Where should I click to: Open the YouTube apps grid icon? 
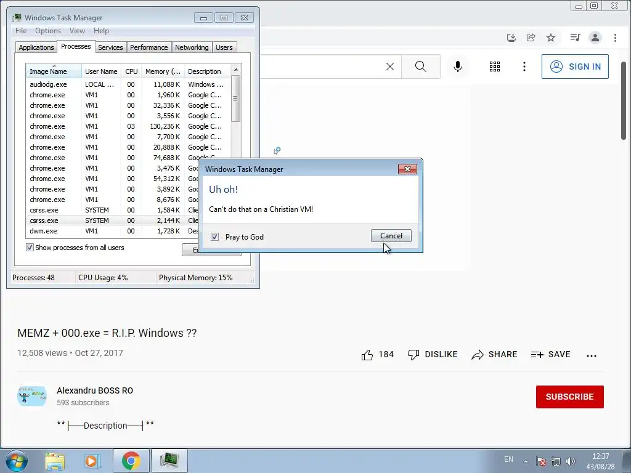(495, 67)
